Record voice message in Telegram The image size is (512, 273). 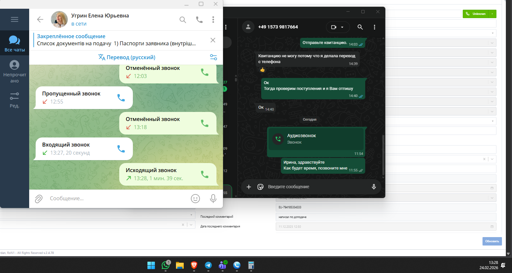coord(213,199)
